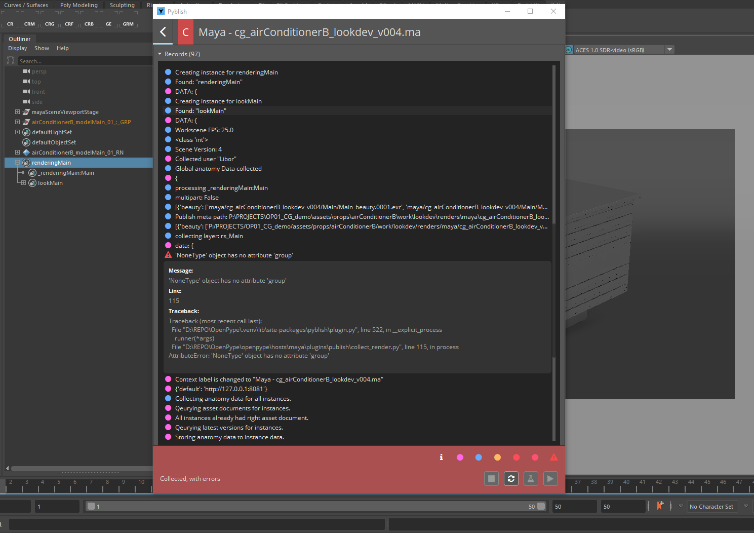
Task: Click the lookMain set icon
Action: click(32, 183)
